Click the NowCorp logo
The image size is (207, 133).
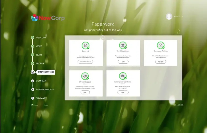(48, 18)
